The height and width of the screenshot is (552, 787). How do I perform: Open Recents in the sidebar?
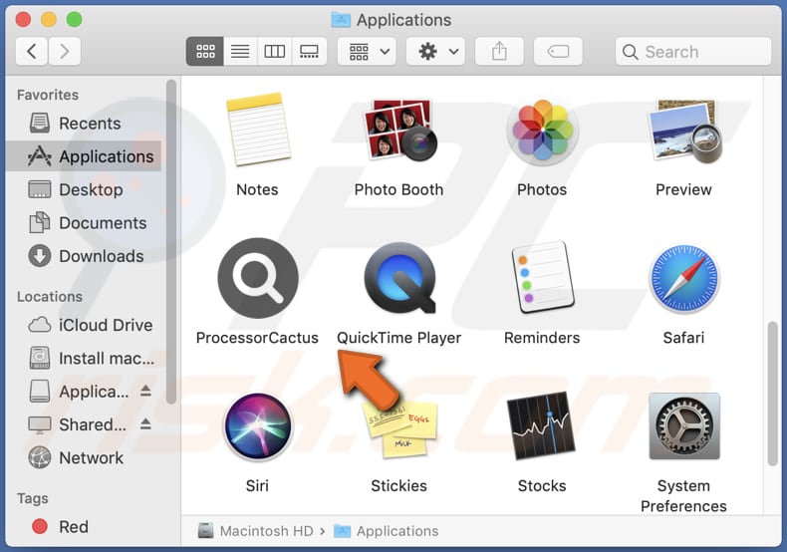[x=84, y=124]
